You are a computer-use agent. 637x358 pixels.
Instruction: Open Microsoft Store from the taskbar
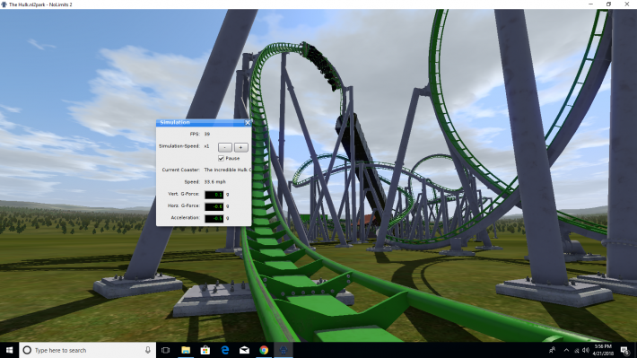coord(205,350)
